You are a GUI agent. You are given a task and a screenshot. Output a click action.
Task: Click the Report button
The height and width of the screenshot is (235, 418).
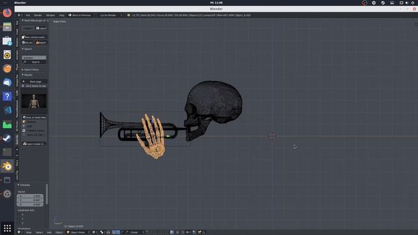pos(41,42)
